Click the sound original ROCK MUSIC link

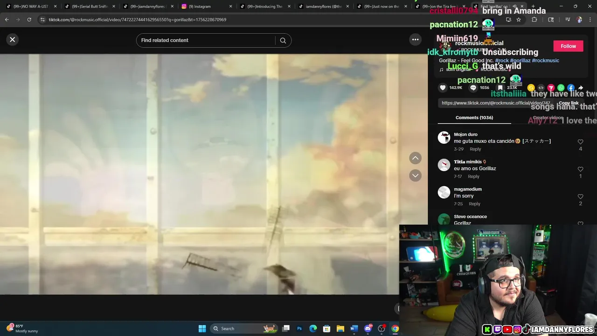click(476, 70)
